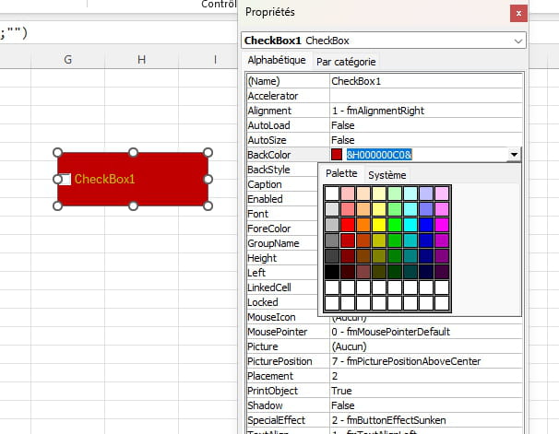Click the BackColor value field &H000000C0&
Image resolution: width=559 pixels, height=434 pixels.
click(378, 155)
